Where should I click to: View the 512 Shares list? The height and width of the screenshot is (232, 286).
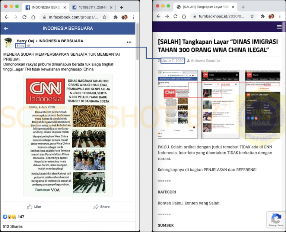tap(13, 226)
